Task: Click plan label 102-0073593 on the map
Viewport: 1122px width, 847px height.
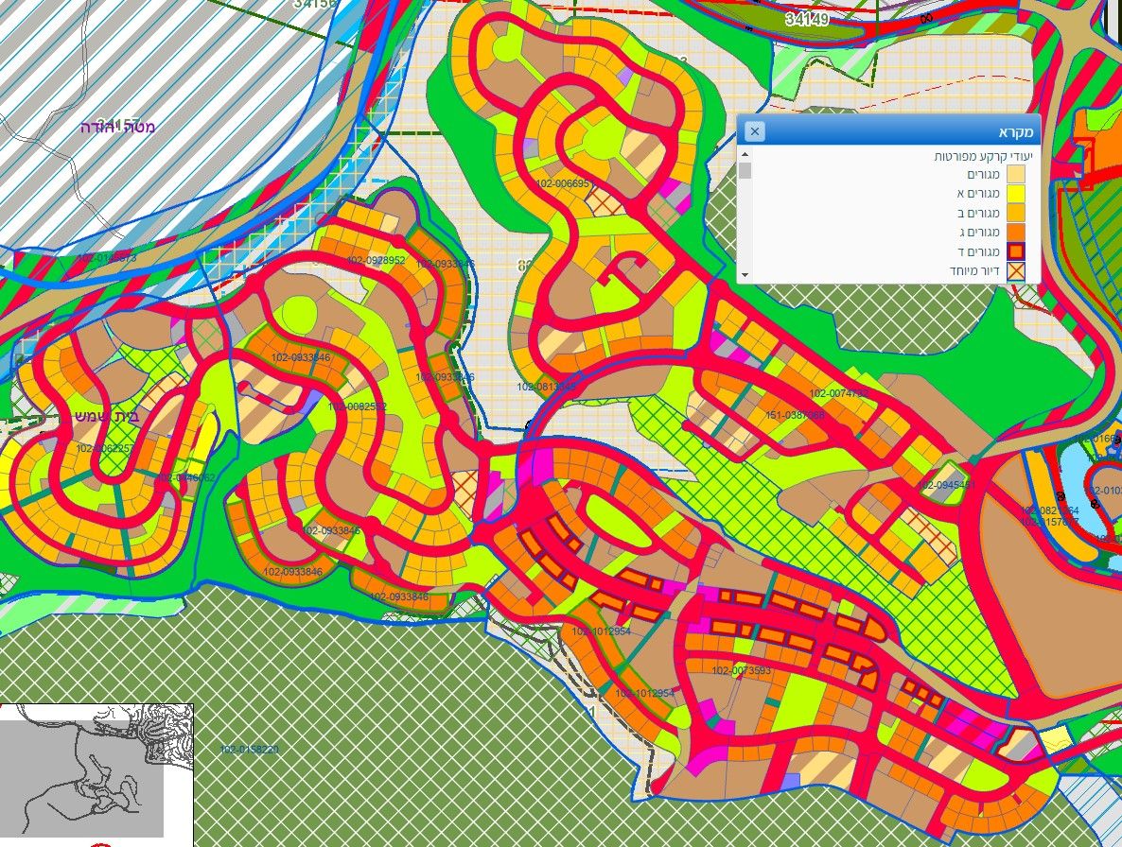Action: [742, 670]
